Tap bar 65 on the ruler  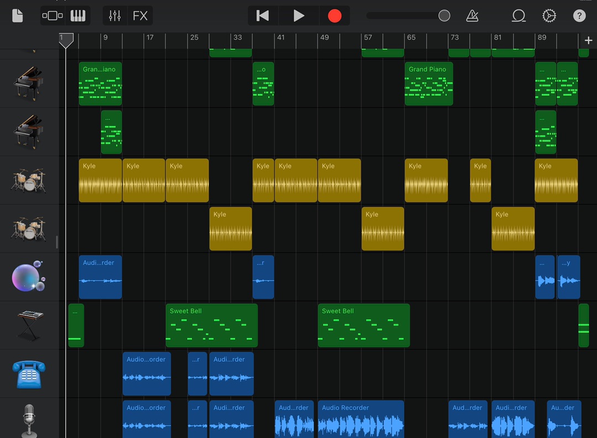pyautogui.click(x=411, y=38)
